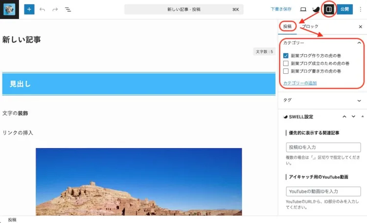Toggle the settings sidebar panel icon
The width and height of the screenshot is (367, 223).
click(x=329, y=9)
